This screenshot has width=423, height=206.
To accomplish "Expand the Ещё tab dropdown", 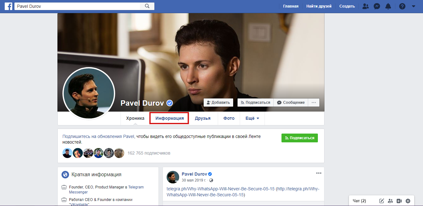I will pyautogui.click(x=252, y=119).
